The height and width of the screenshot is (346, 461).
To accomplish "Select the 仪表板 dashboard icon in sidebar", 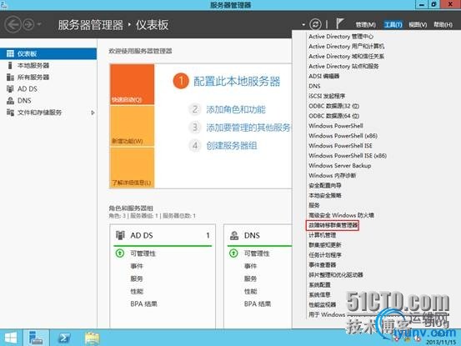I will point(10,53).
